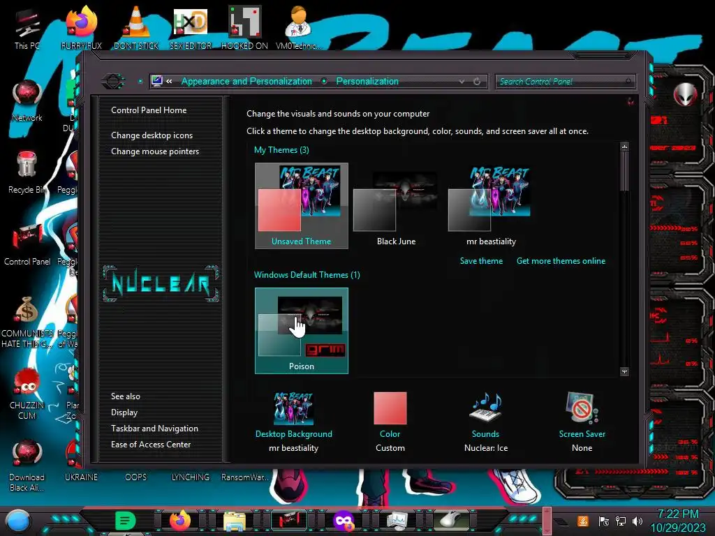
Task: Open Change desktop icons
Action: click(x=152, y=135)
